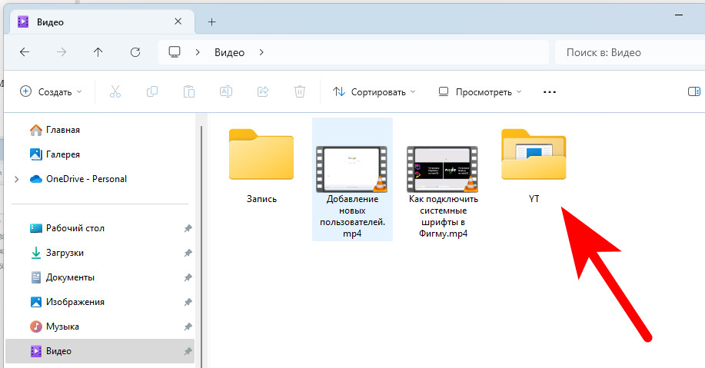705x368 pixels.
Task: Click the Rename icon in toolbar
Action: [226, 91]
